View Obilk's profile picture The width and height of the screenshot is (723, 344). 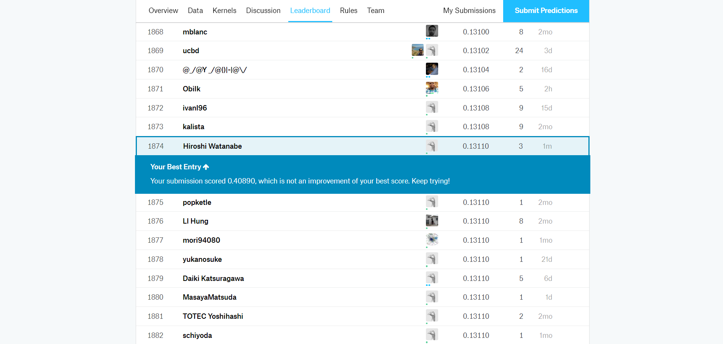[x=432, y=88]
